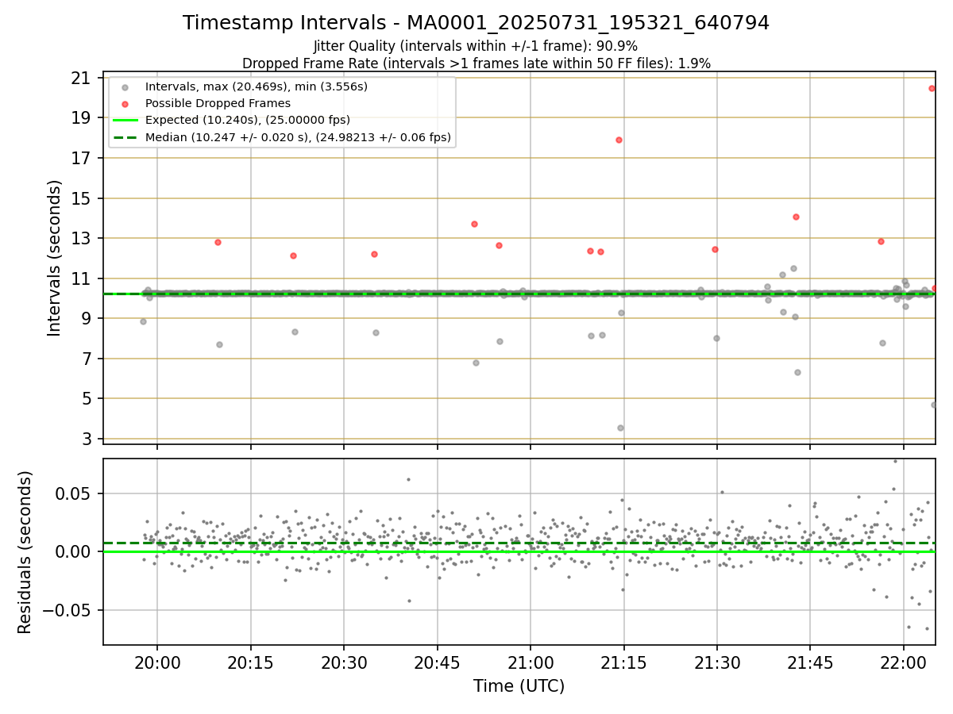953x714 pixels.
Task: Click the '21' tick on Intervals axis
Action: click(x=80, y=78)
